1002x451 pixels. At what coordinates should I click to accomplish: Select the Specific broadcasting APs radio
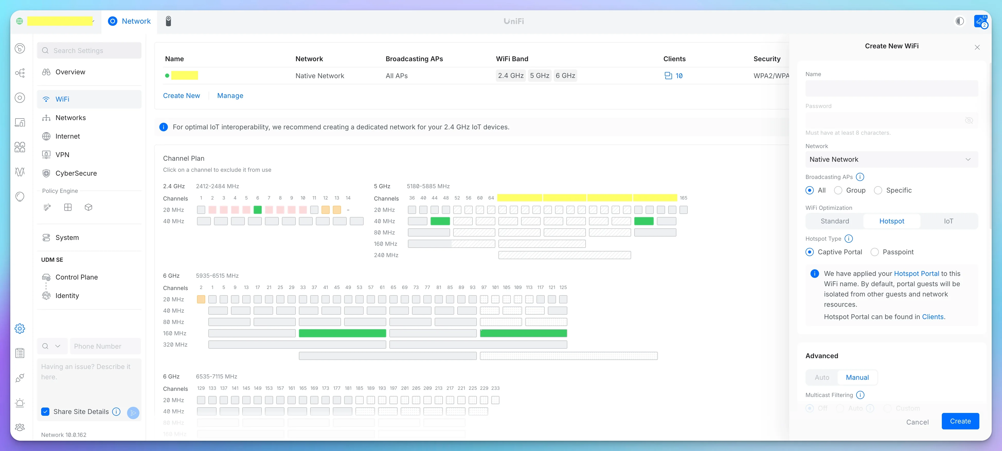(878, 190)
